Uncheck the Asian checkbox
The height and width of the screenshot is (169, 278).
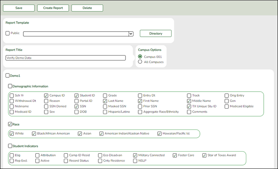80,133
